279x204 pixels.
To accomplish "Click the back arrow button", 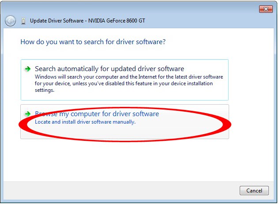I will point(10,21).
